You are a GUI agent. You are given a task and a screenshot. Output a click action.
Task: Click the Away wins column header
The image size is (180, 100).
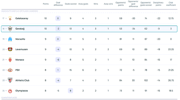point(108,4)
